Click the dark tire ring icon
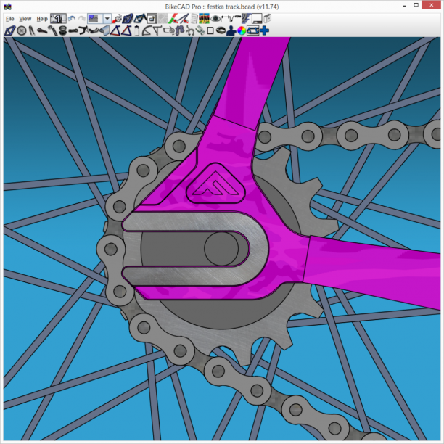The width and height of the screenshot is (444, 444). (x=221, y=30)
